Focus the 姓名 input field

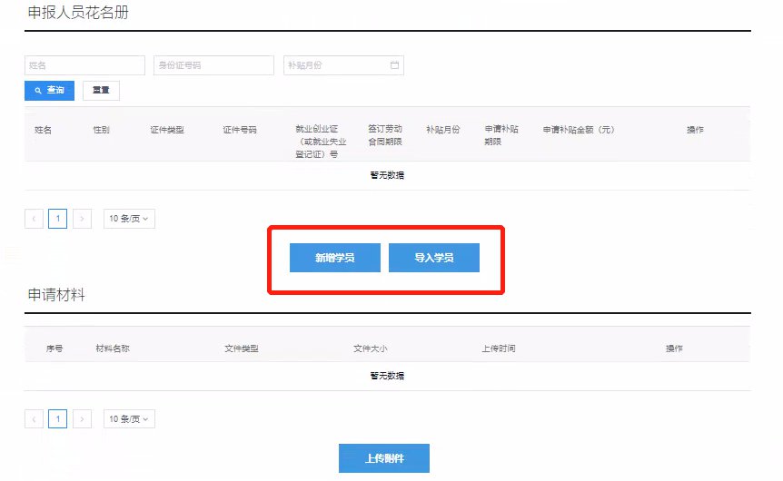pyautogui.click(x=84, y=65)
